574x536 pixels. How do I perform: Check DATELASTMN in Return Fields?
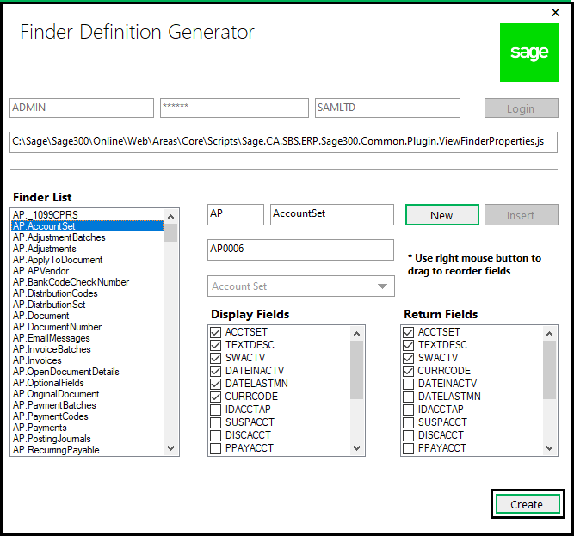(x=408, y=397)
